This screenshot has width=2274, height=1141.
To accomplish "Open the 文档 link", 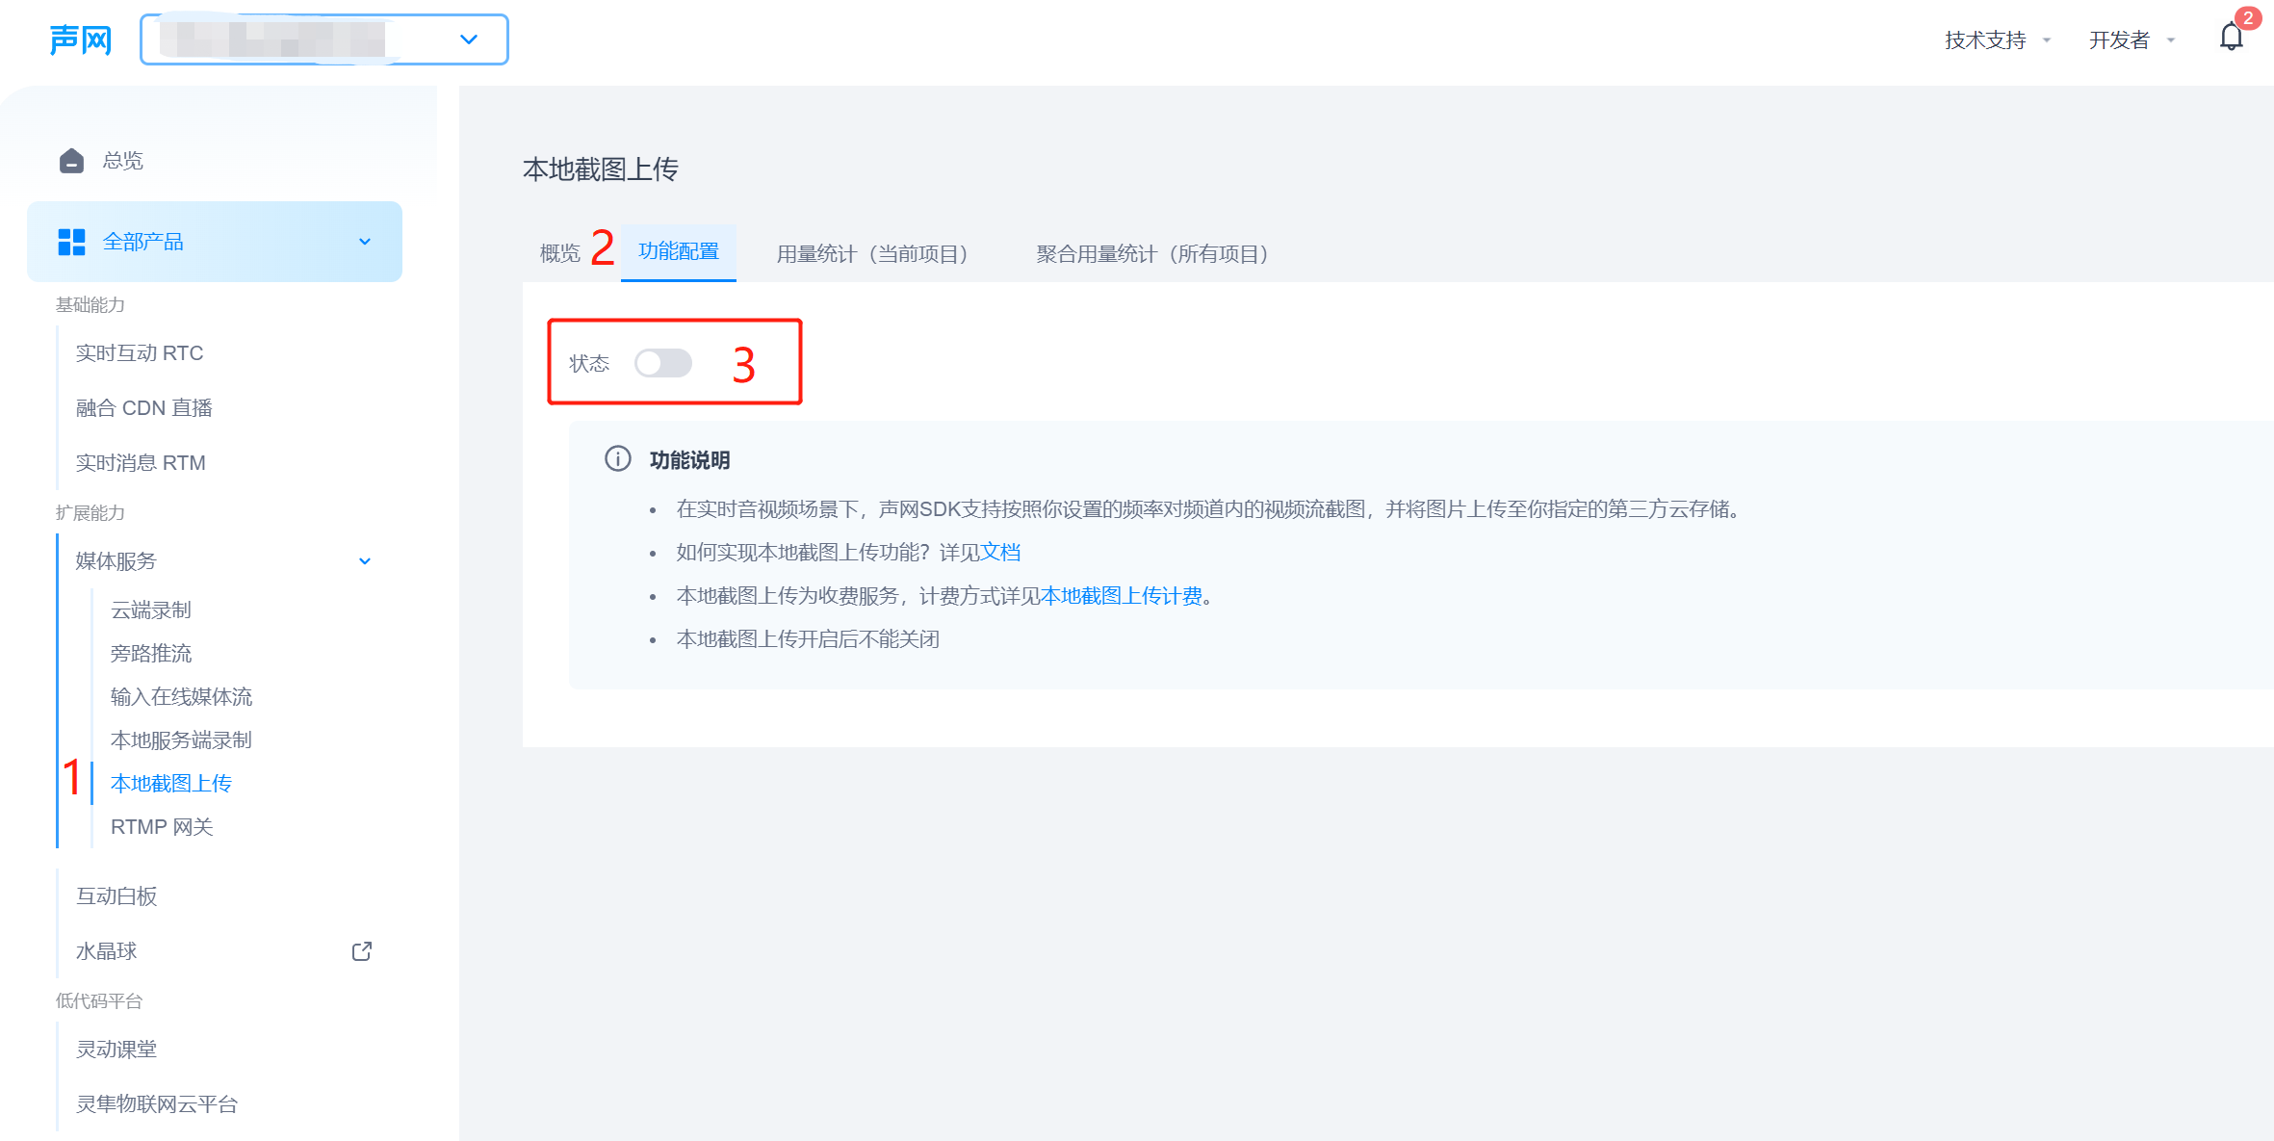I will [x=1001, y=552].
